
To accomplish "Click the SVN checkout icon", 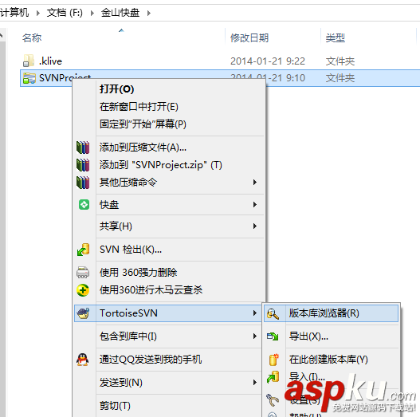I will click(x=84, y=250).
